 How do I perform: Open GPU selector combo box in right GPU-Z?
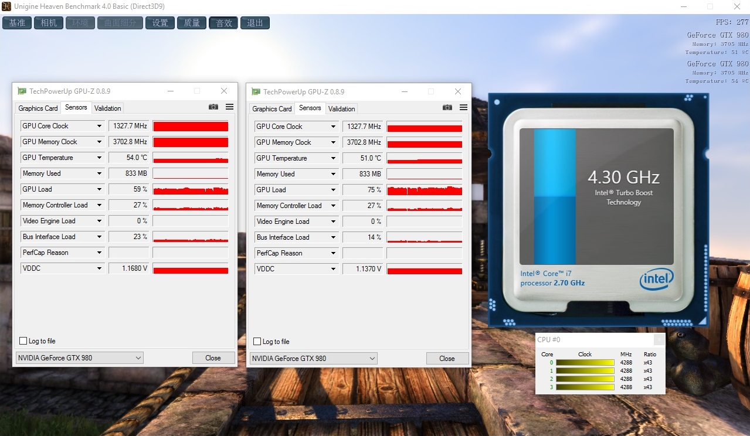point(313,359)
